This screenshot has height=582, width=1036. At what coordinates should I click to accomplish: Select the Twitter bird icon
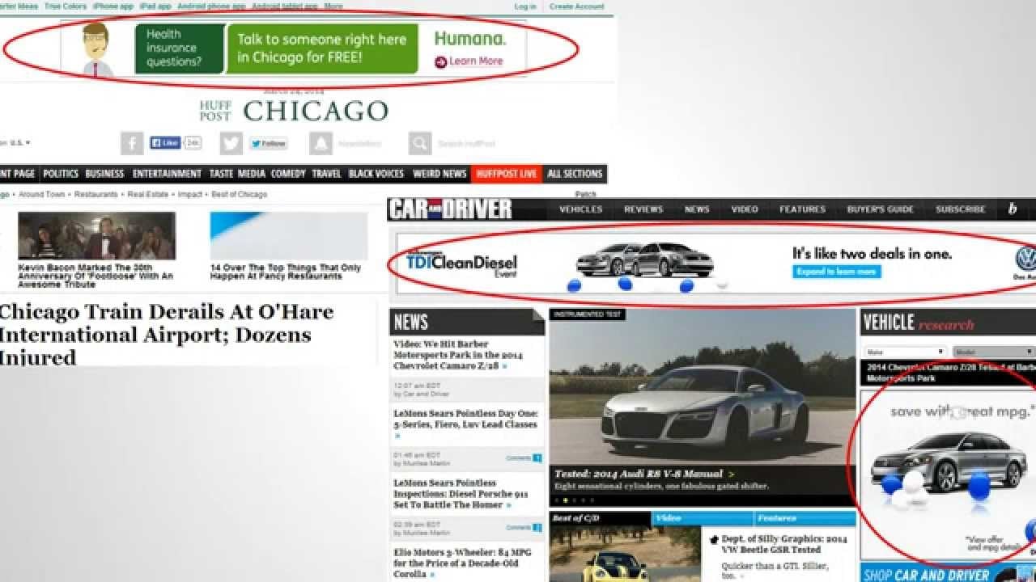(231, 143)
